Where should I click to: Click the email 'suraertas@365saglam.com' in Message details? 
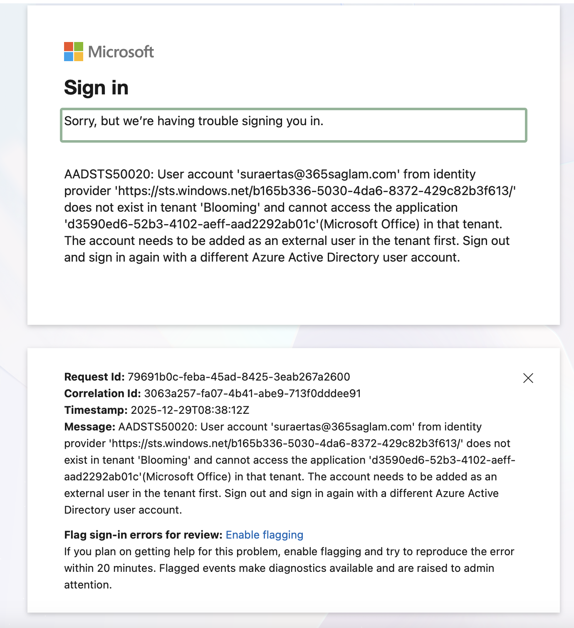[343, 427]
